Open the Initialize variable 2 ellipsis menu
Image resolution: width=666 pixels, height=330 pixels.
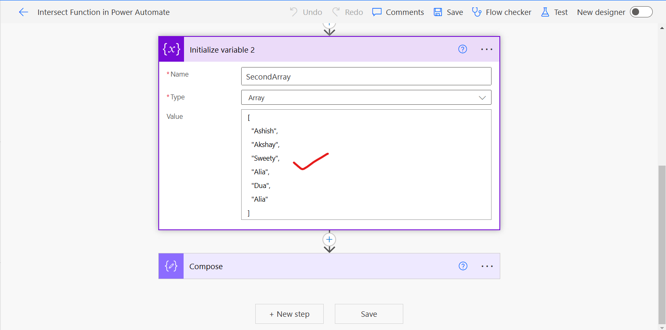pyautogui.click(x=487, y=49)
